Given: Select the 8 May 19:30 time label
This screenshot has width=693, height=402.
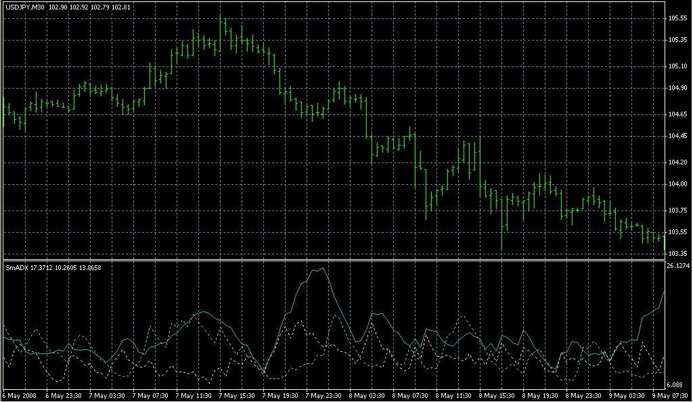Looking at the screenshot, I should point(541,395).
